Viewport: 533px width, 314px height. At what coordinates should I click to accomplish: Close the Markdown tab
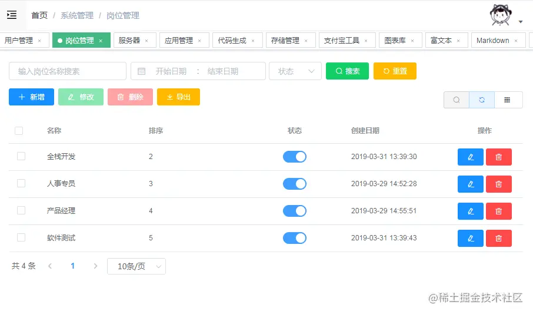[516, 41]
